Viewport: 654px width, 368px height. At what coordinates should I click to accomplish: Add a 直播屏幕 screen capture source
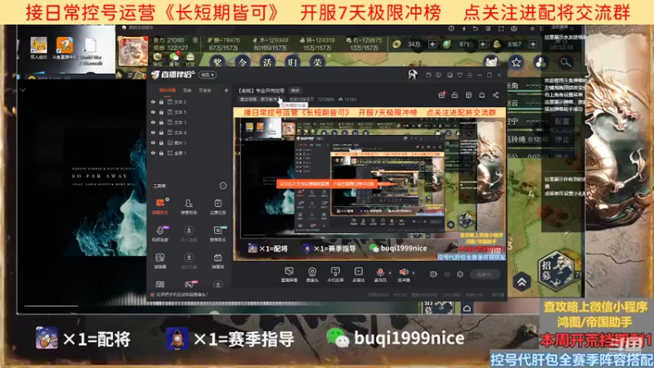[289, 275]
